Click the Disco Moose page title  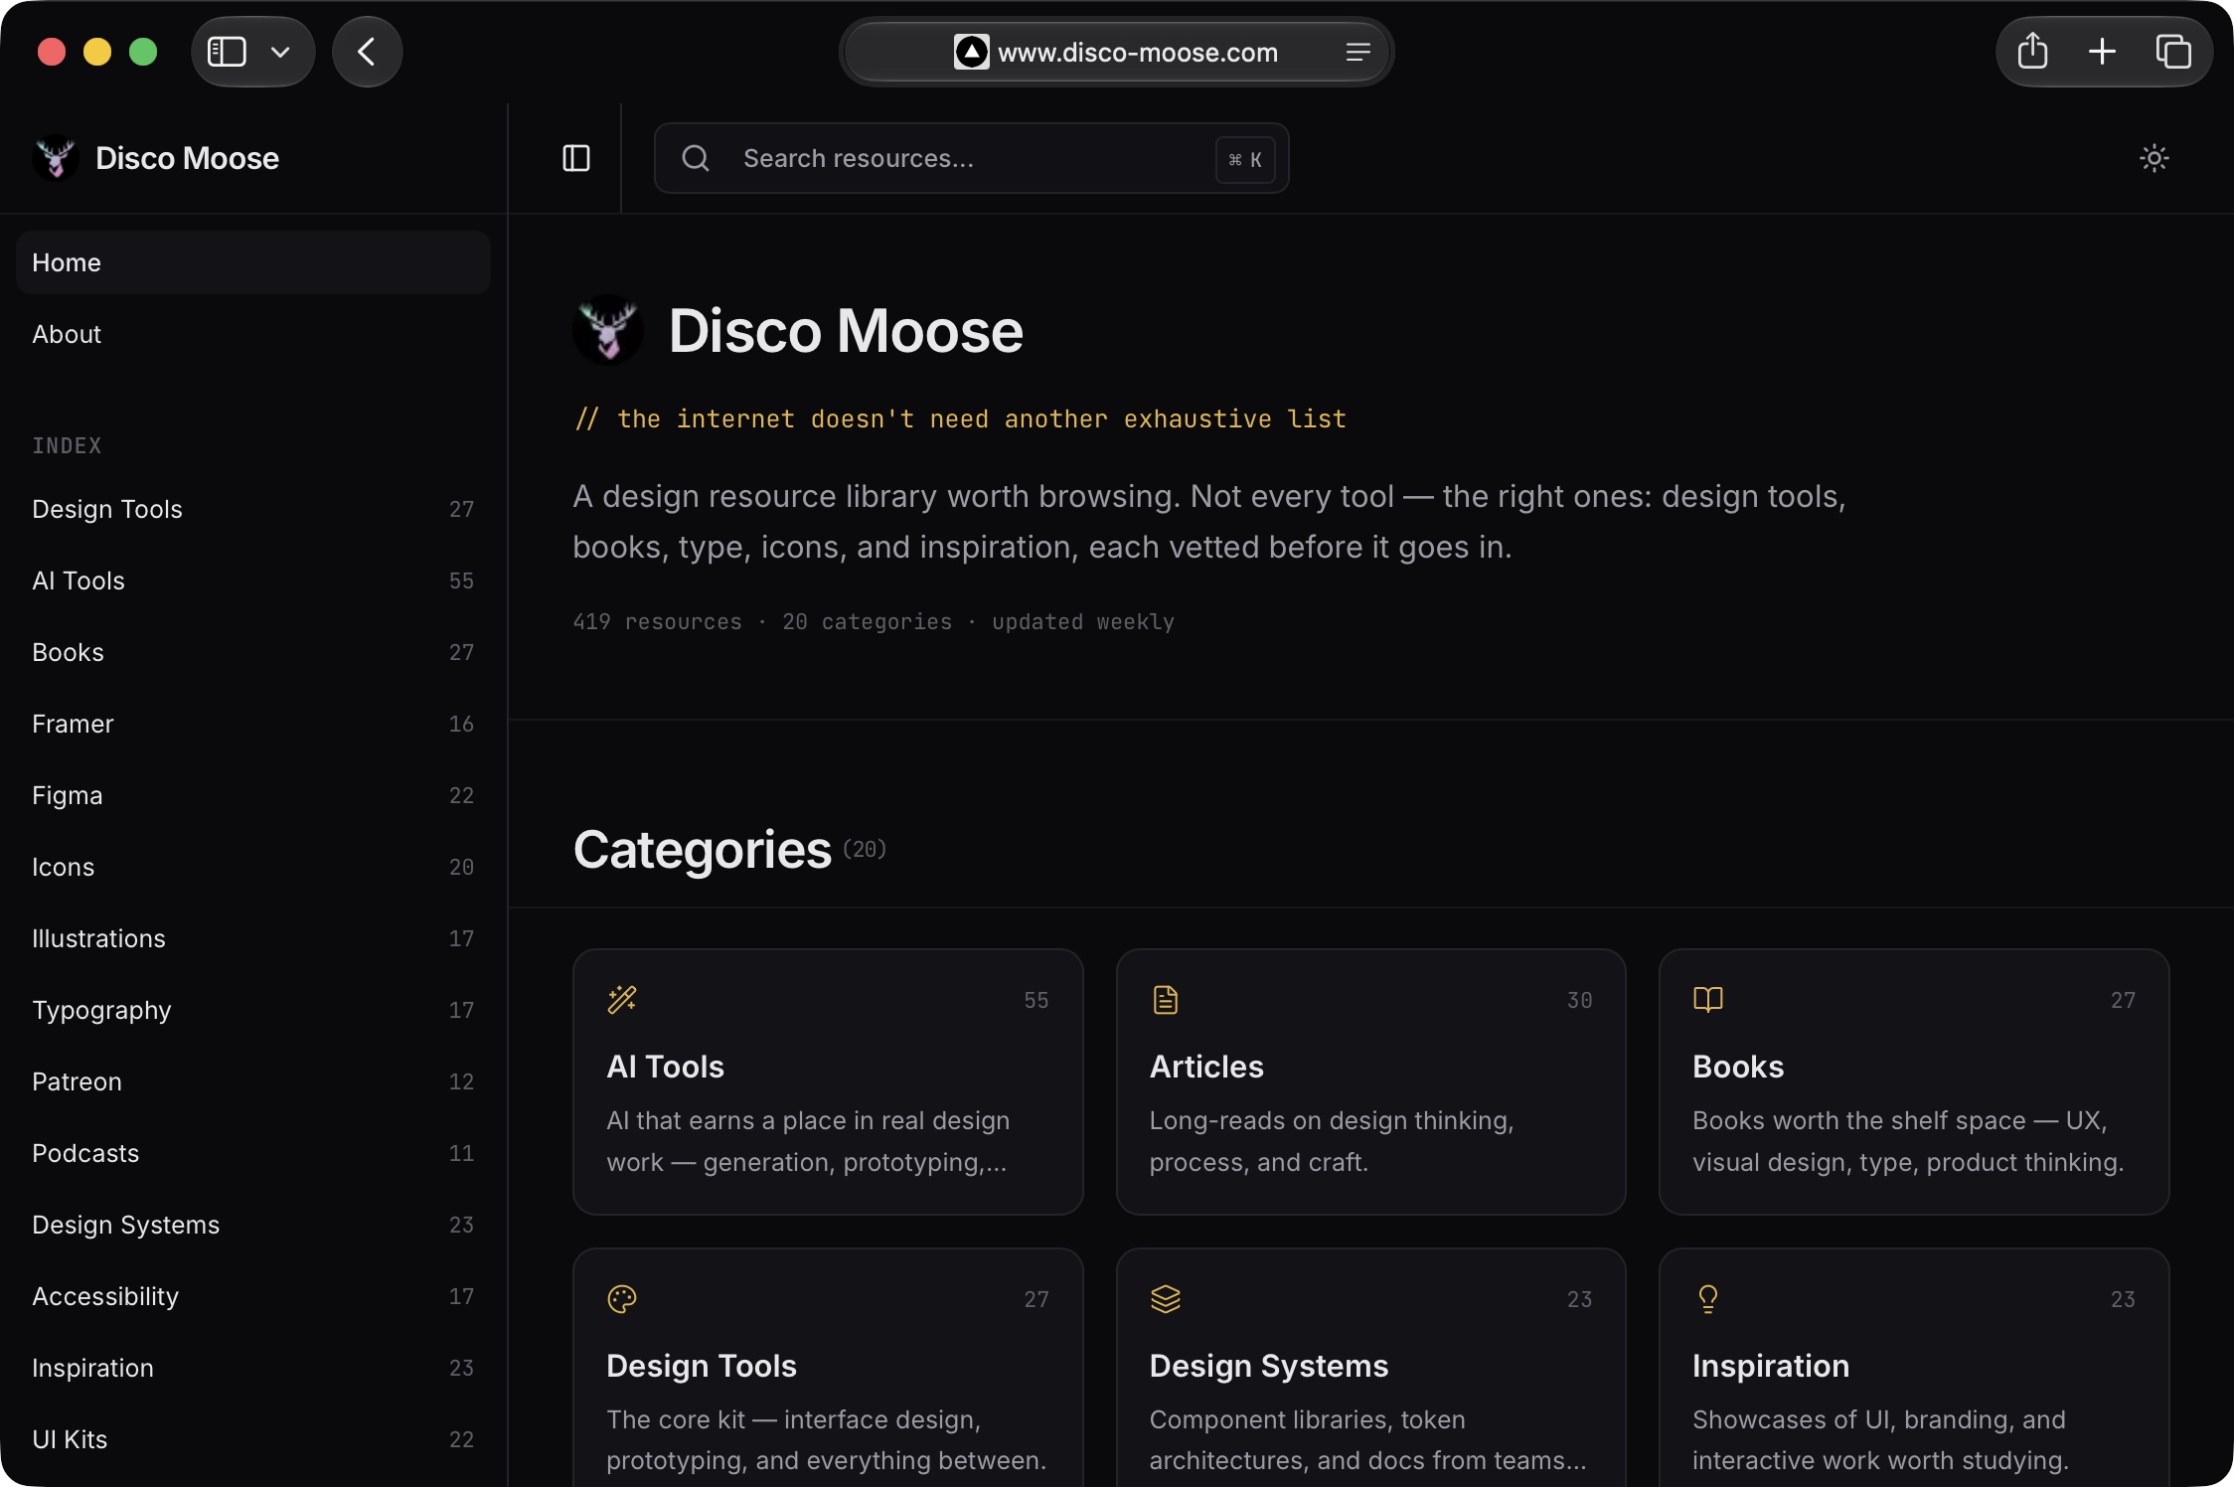pos(846,330)
